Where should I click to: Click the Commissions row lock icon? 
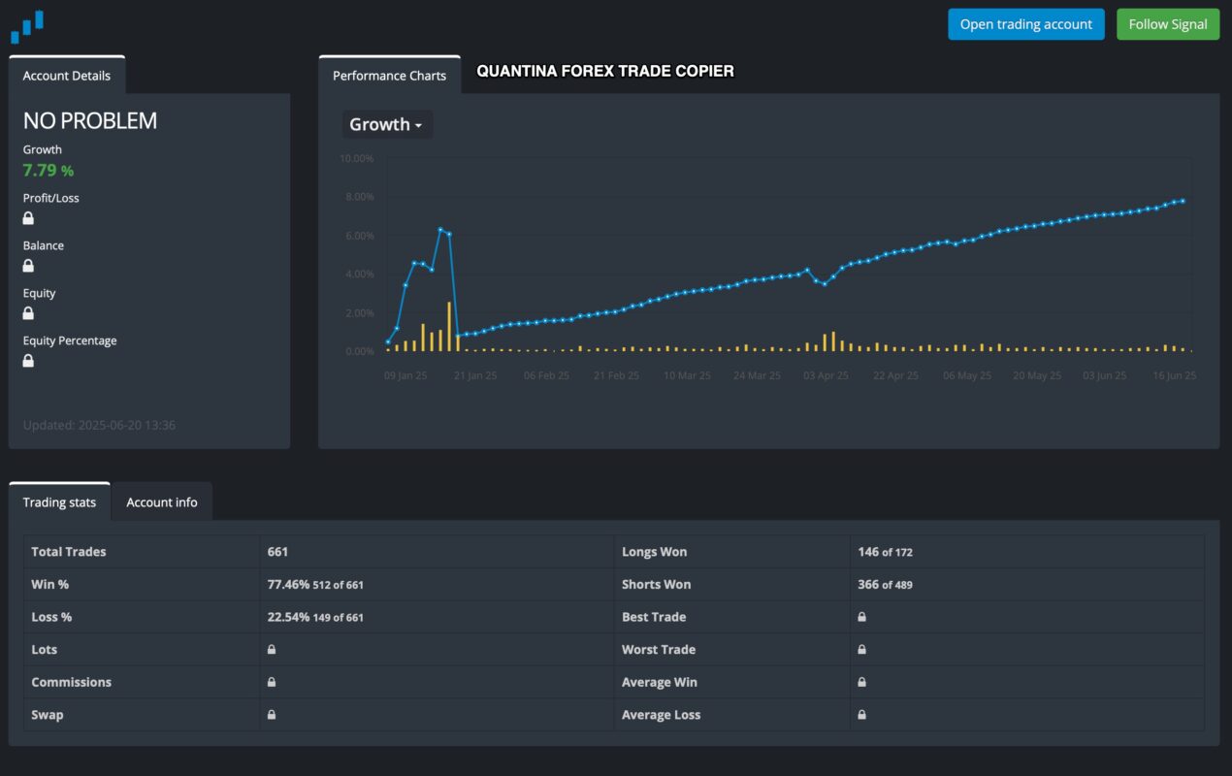click(272, 682)
